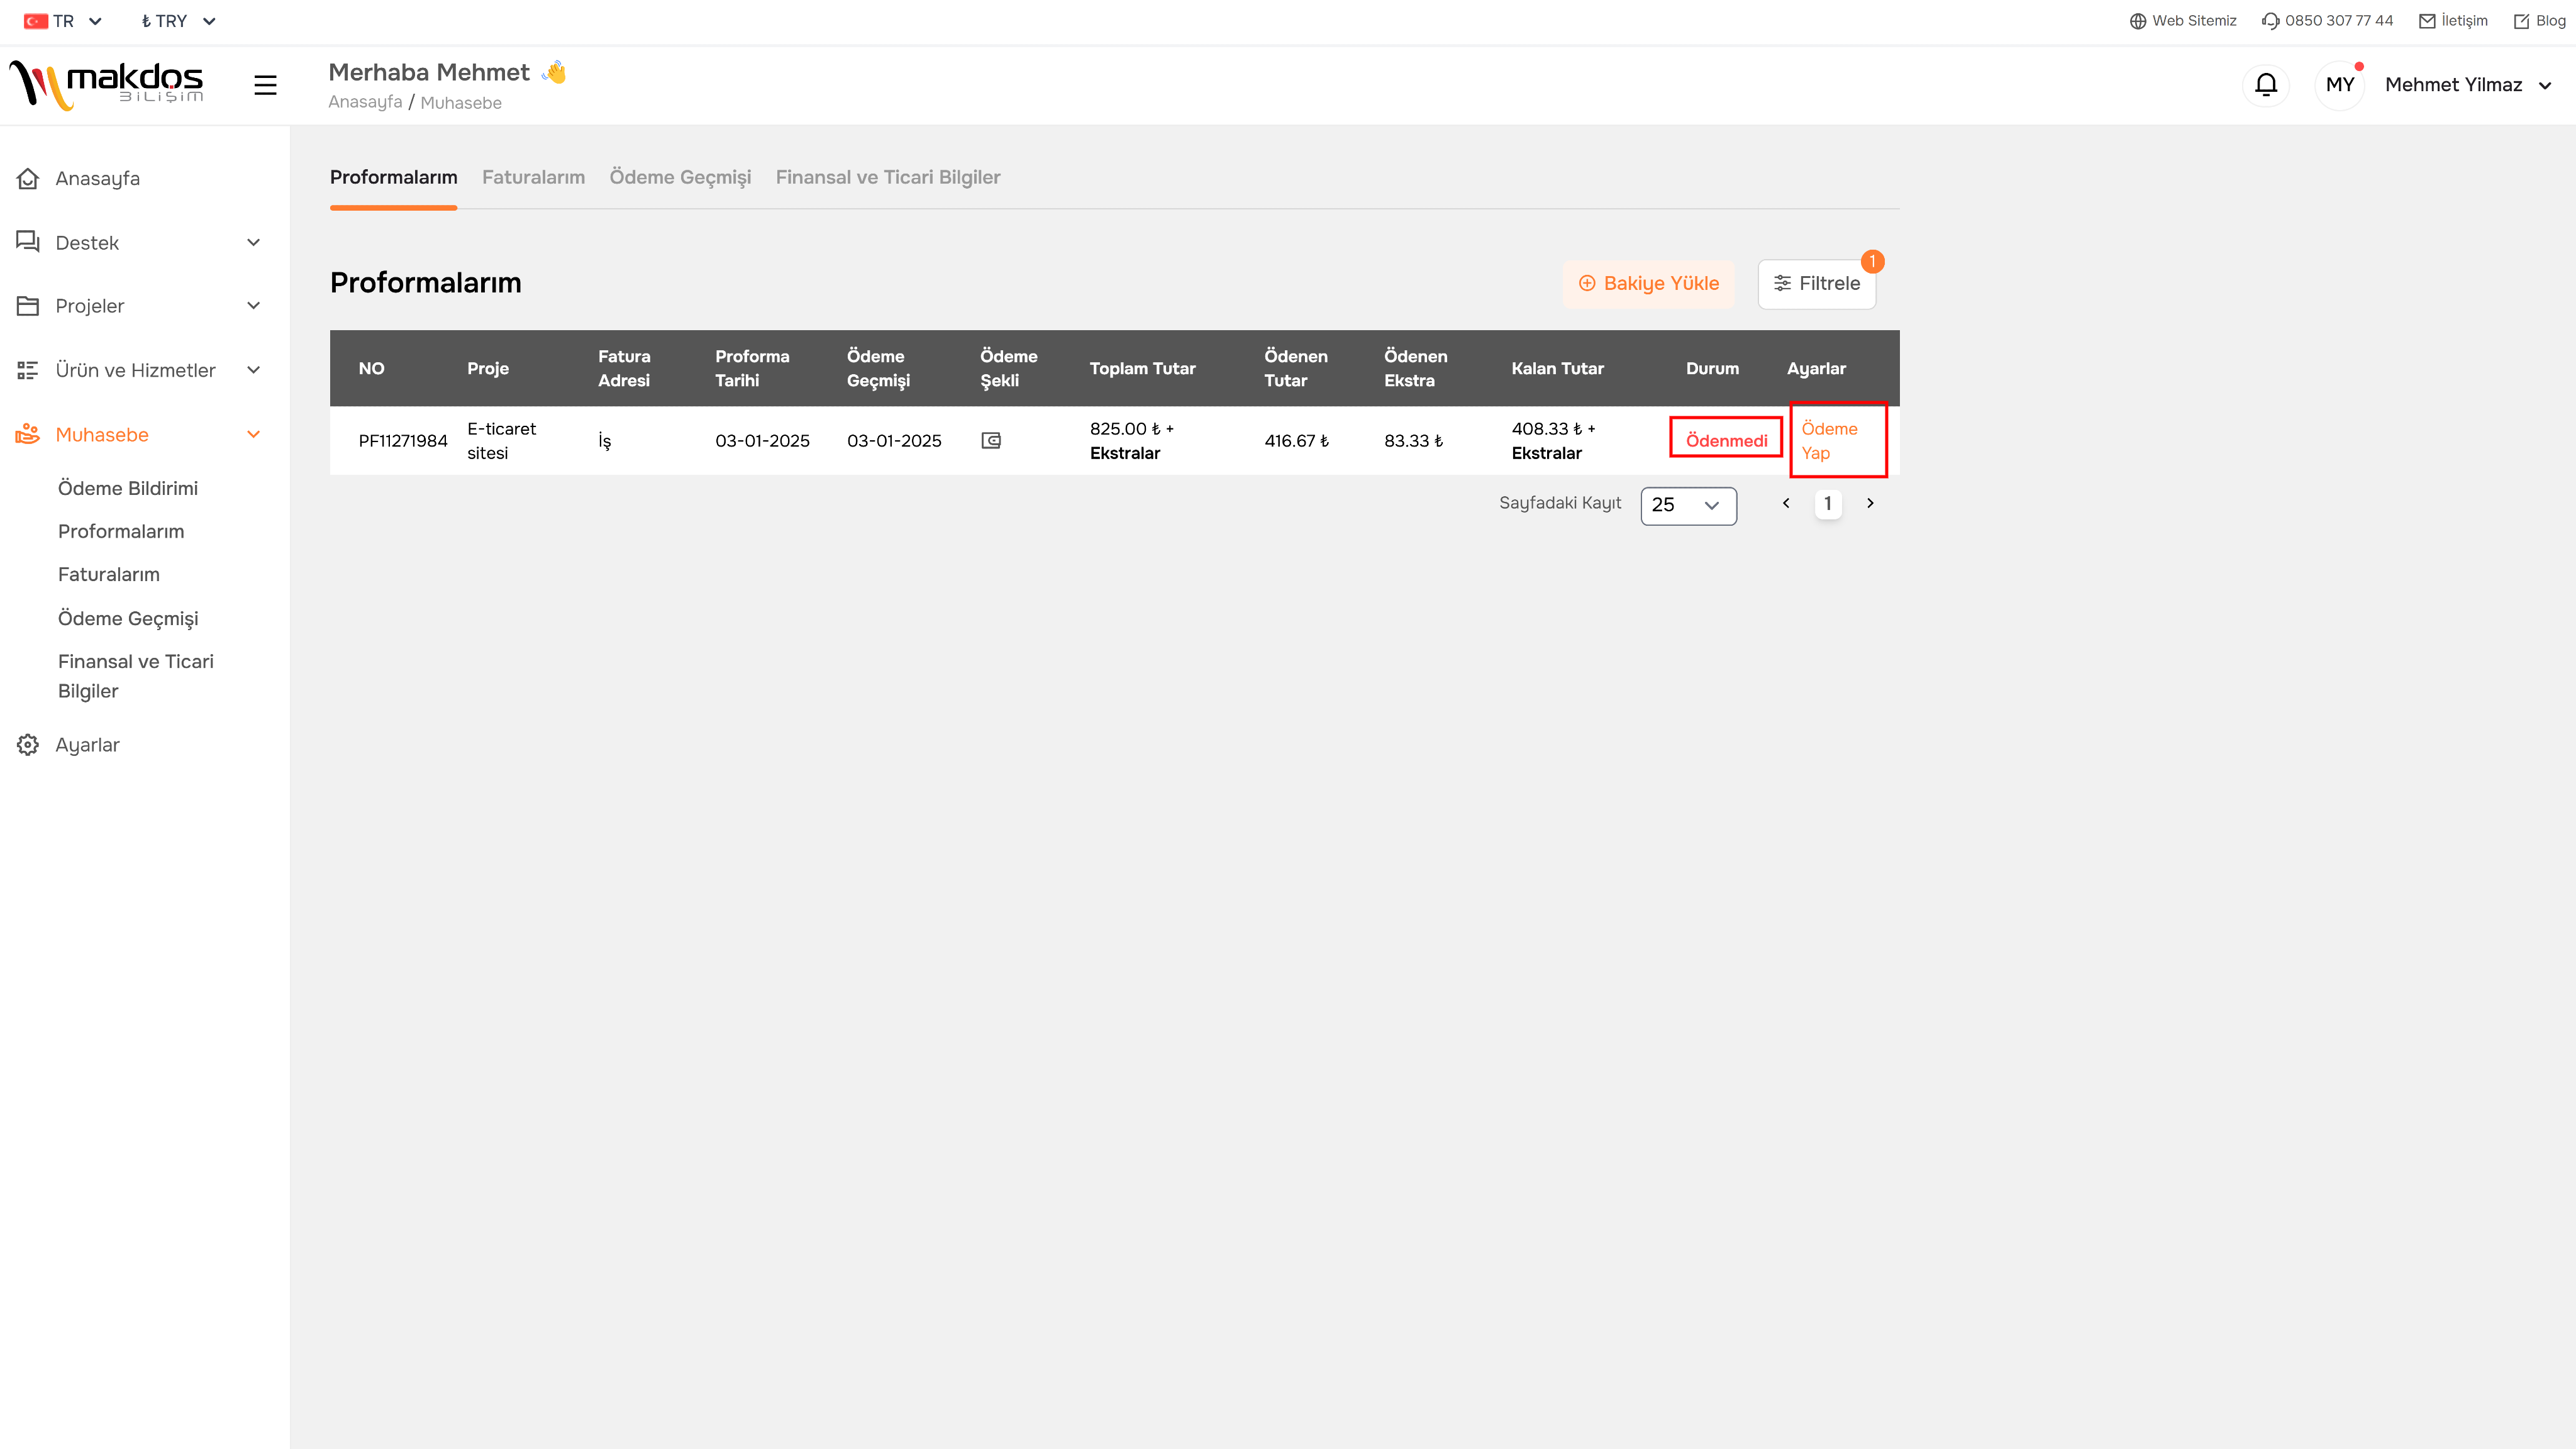Open the TR language dropdown

tap(63, 21)
